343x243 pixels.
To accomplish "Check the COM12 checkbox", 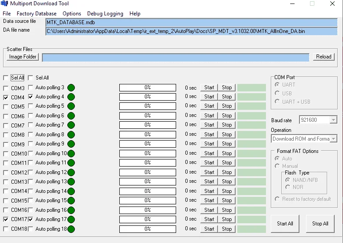I will pos(6,173).
